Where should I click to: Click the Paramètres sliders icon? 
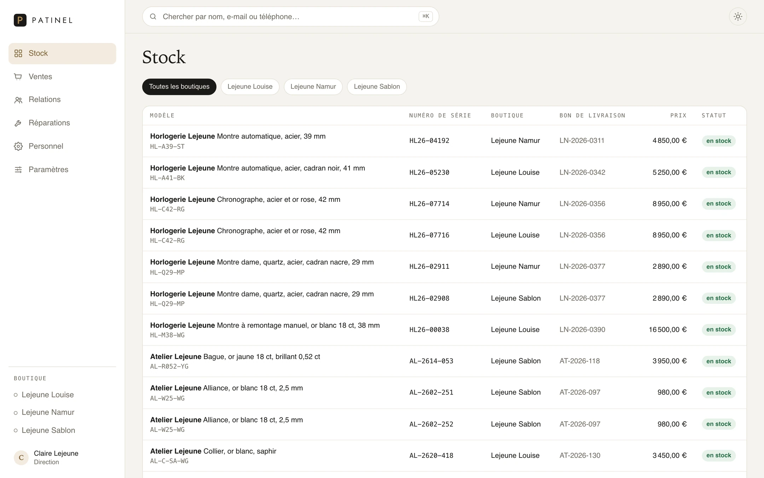point(18,170)
